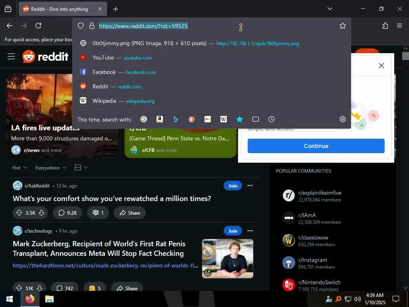The image size is (409, 307).
Task: Search this time with eBay
Action: click(x=208, y=119)
